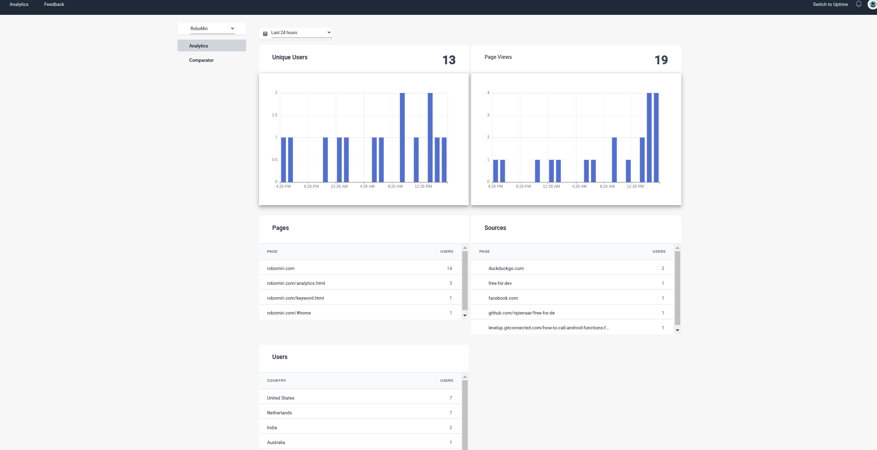The width and height of the screenshot is (877, 450).
Task: Click the Unique Users count 13
Action: click(x=449, y=60)
